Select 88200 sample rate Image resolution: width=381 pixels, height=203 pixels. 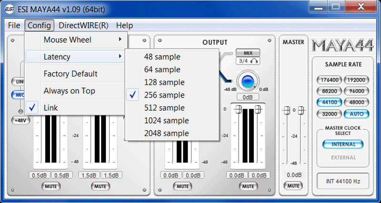(329, 91)
